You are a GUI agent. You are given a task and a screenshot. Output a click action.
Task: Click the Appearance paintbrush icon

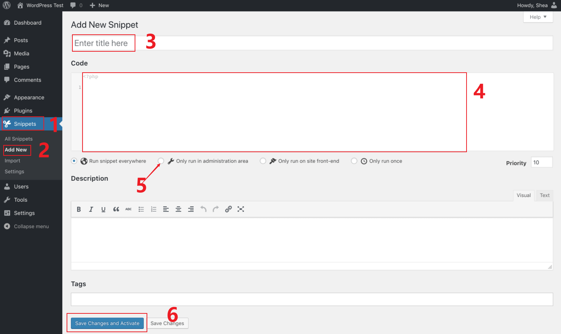[x=7, y=98]
